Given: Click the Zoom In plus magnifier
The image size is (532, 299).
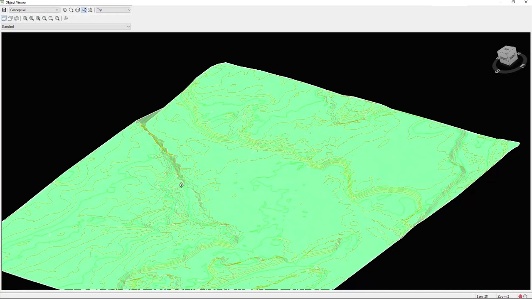Looking at the screenshot, I should [x=44, y=18].
